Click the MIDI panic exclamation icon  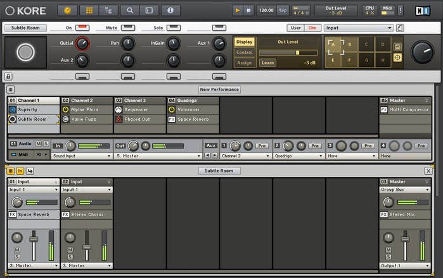(x=401, y=10)
